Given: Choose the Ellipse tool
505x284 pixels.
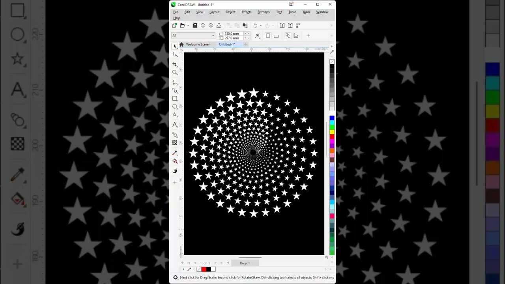Looking at the screenshot, I should pos(175,106).
